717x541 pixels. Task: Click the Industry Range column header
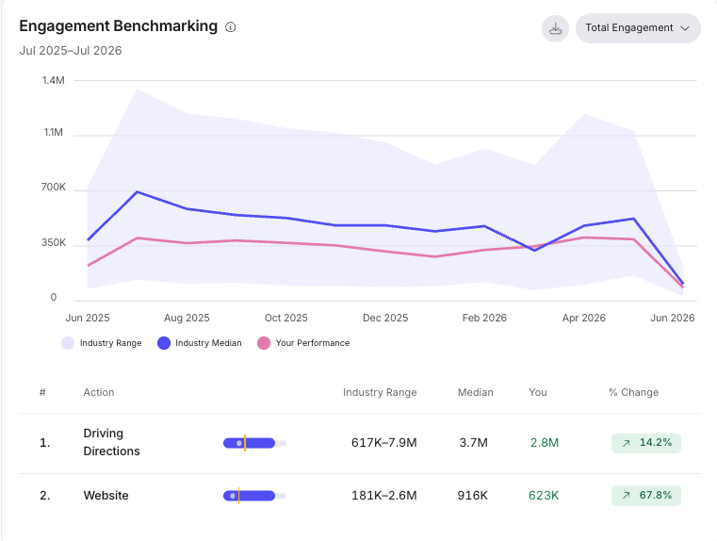coord(380,392)
